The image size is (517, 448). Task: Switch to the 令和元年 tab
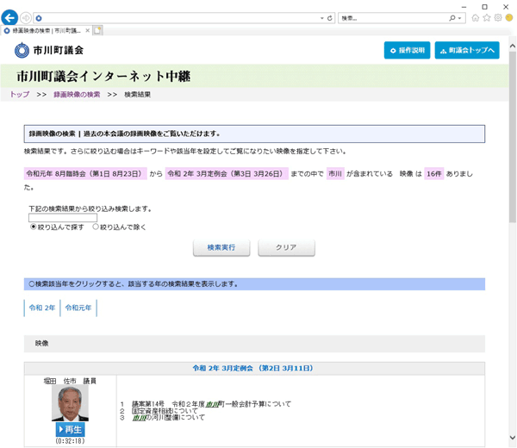tap(78, 308)
